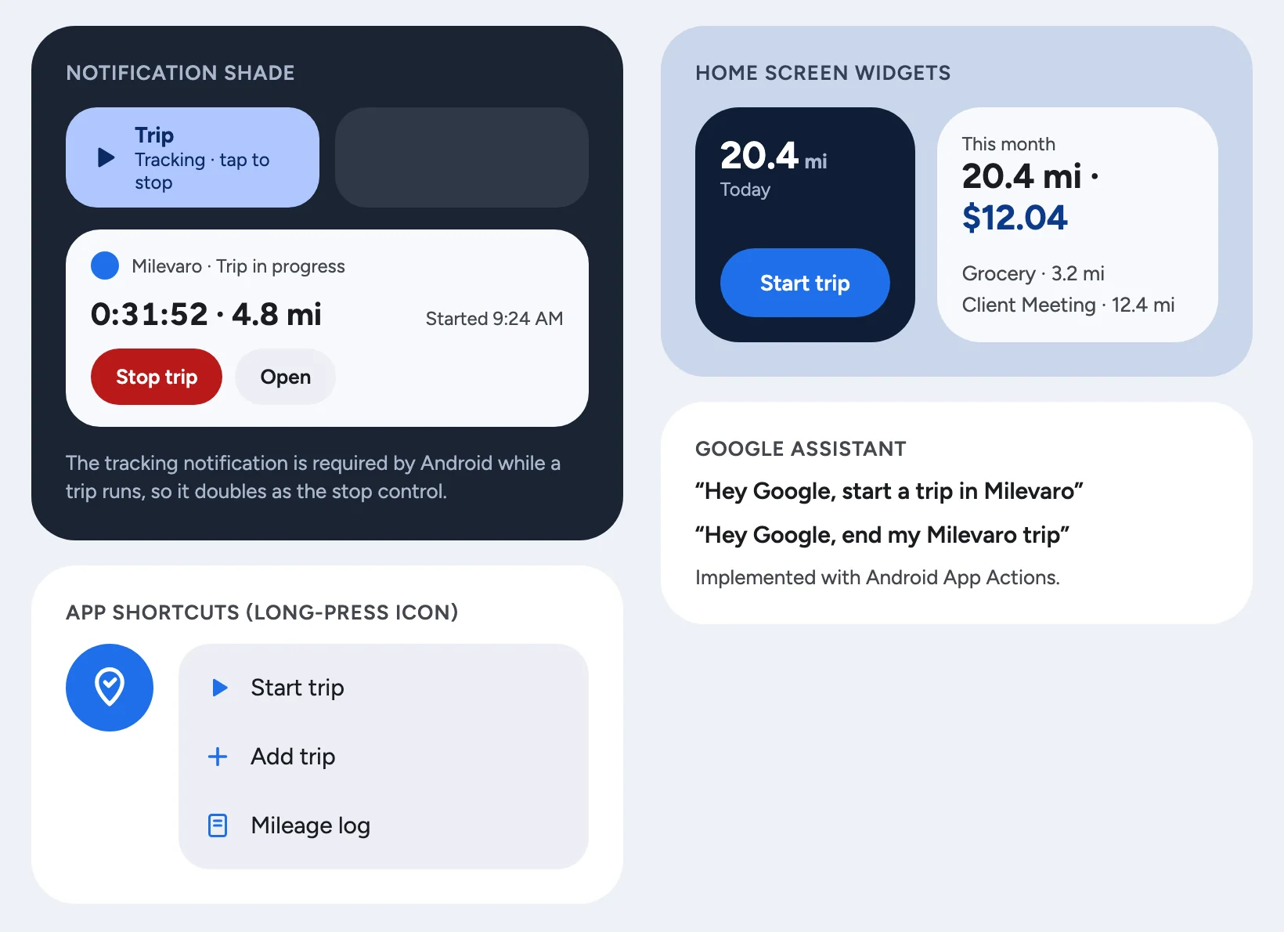This screenshot has height=932, width=1284.
Task: Click Implemented with Android App Actions text
Action: point(878,577)
